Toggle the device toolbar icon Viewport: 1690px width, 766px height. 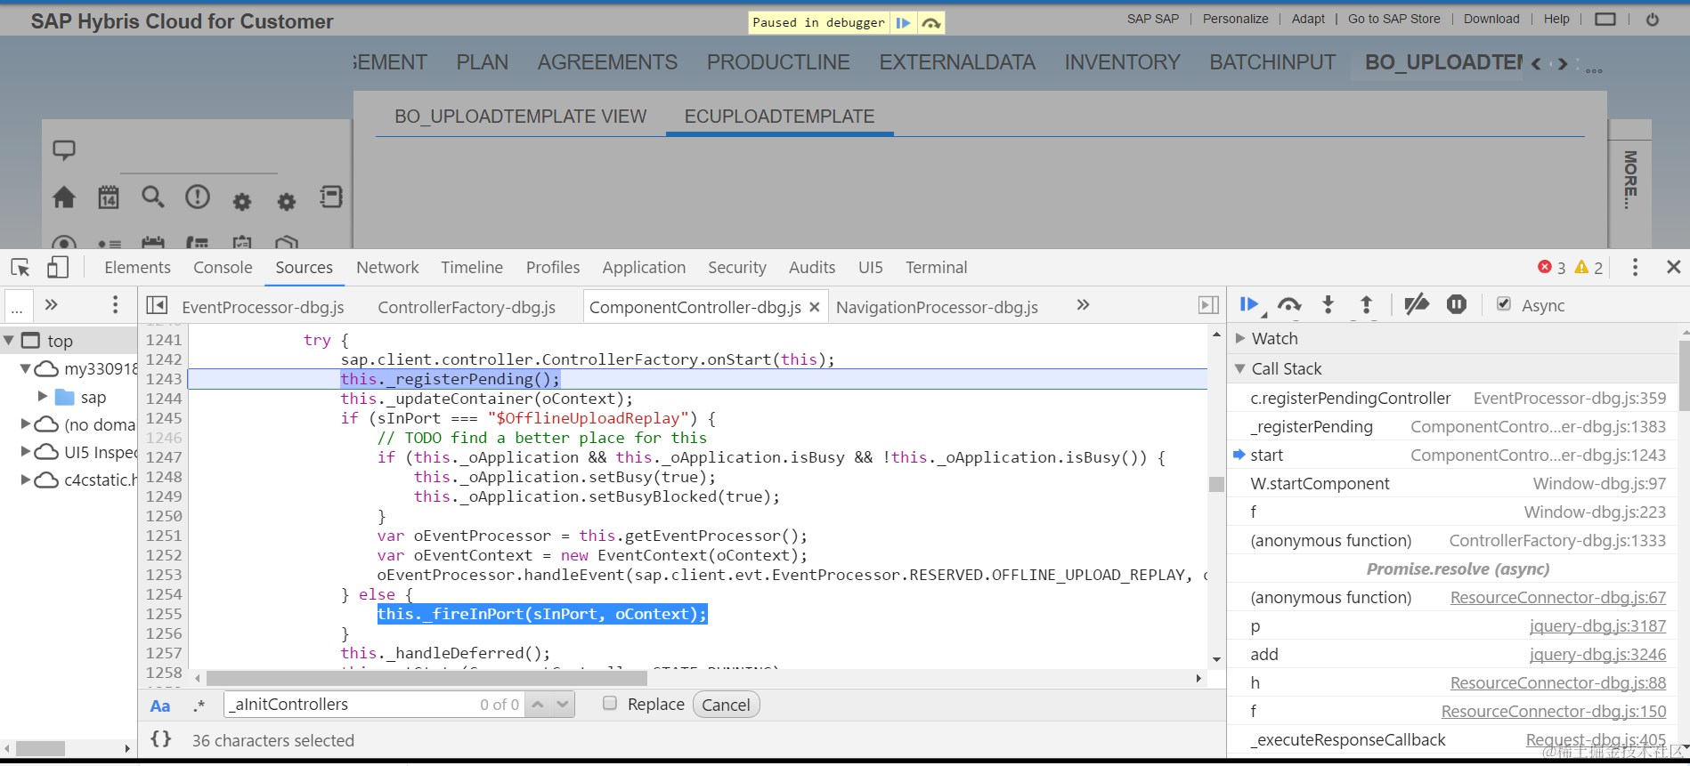point(58,268)
